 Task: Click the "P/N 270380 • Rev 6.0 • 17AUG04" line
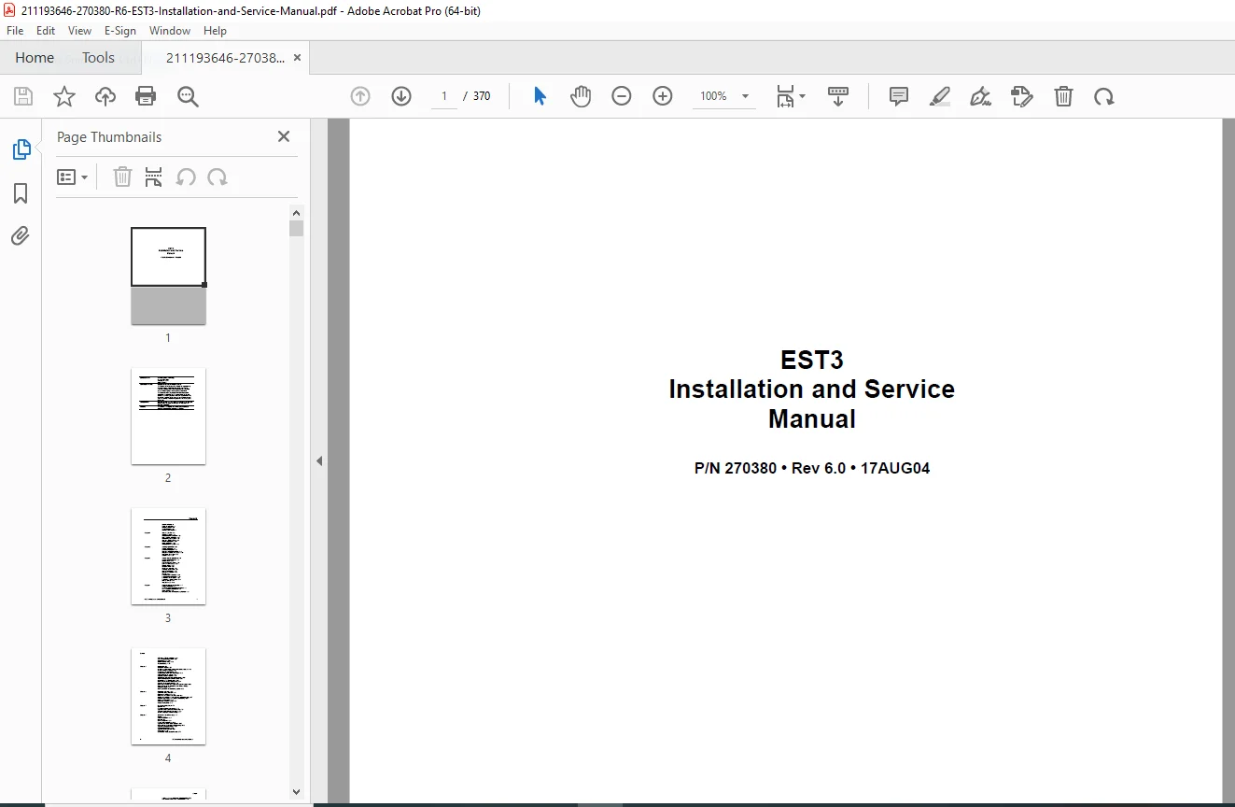[x=812, y=468]
